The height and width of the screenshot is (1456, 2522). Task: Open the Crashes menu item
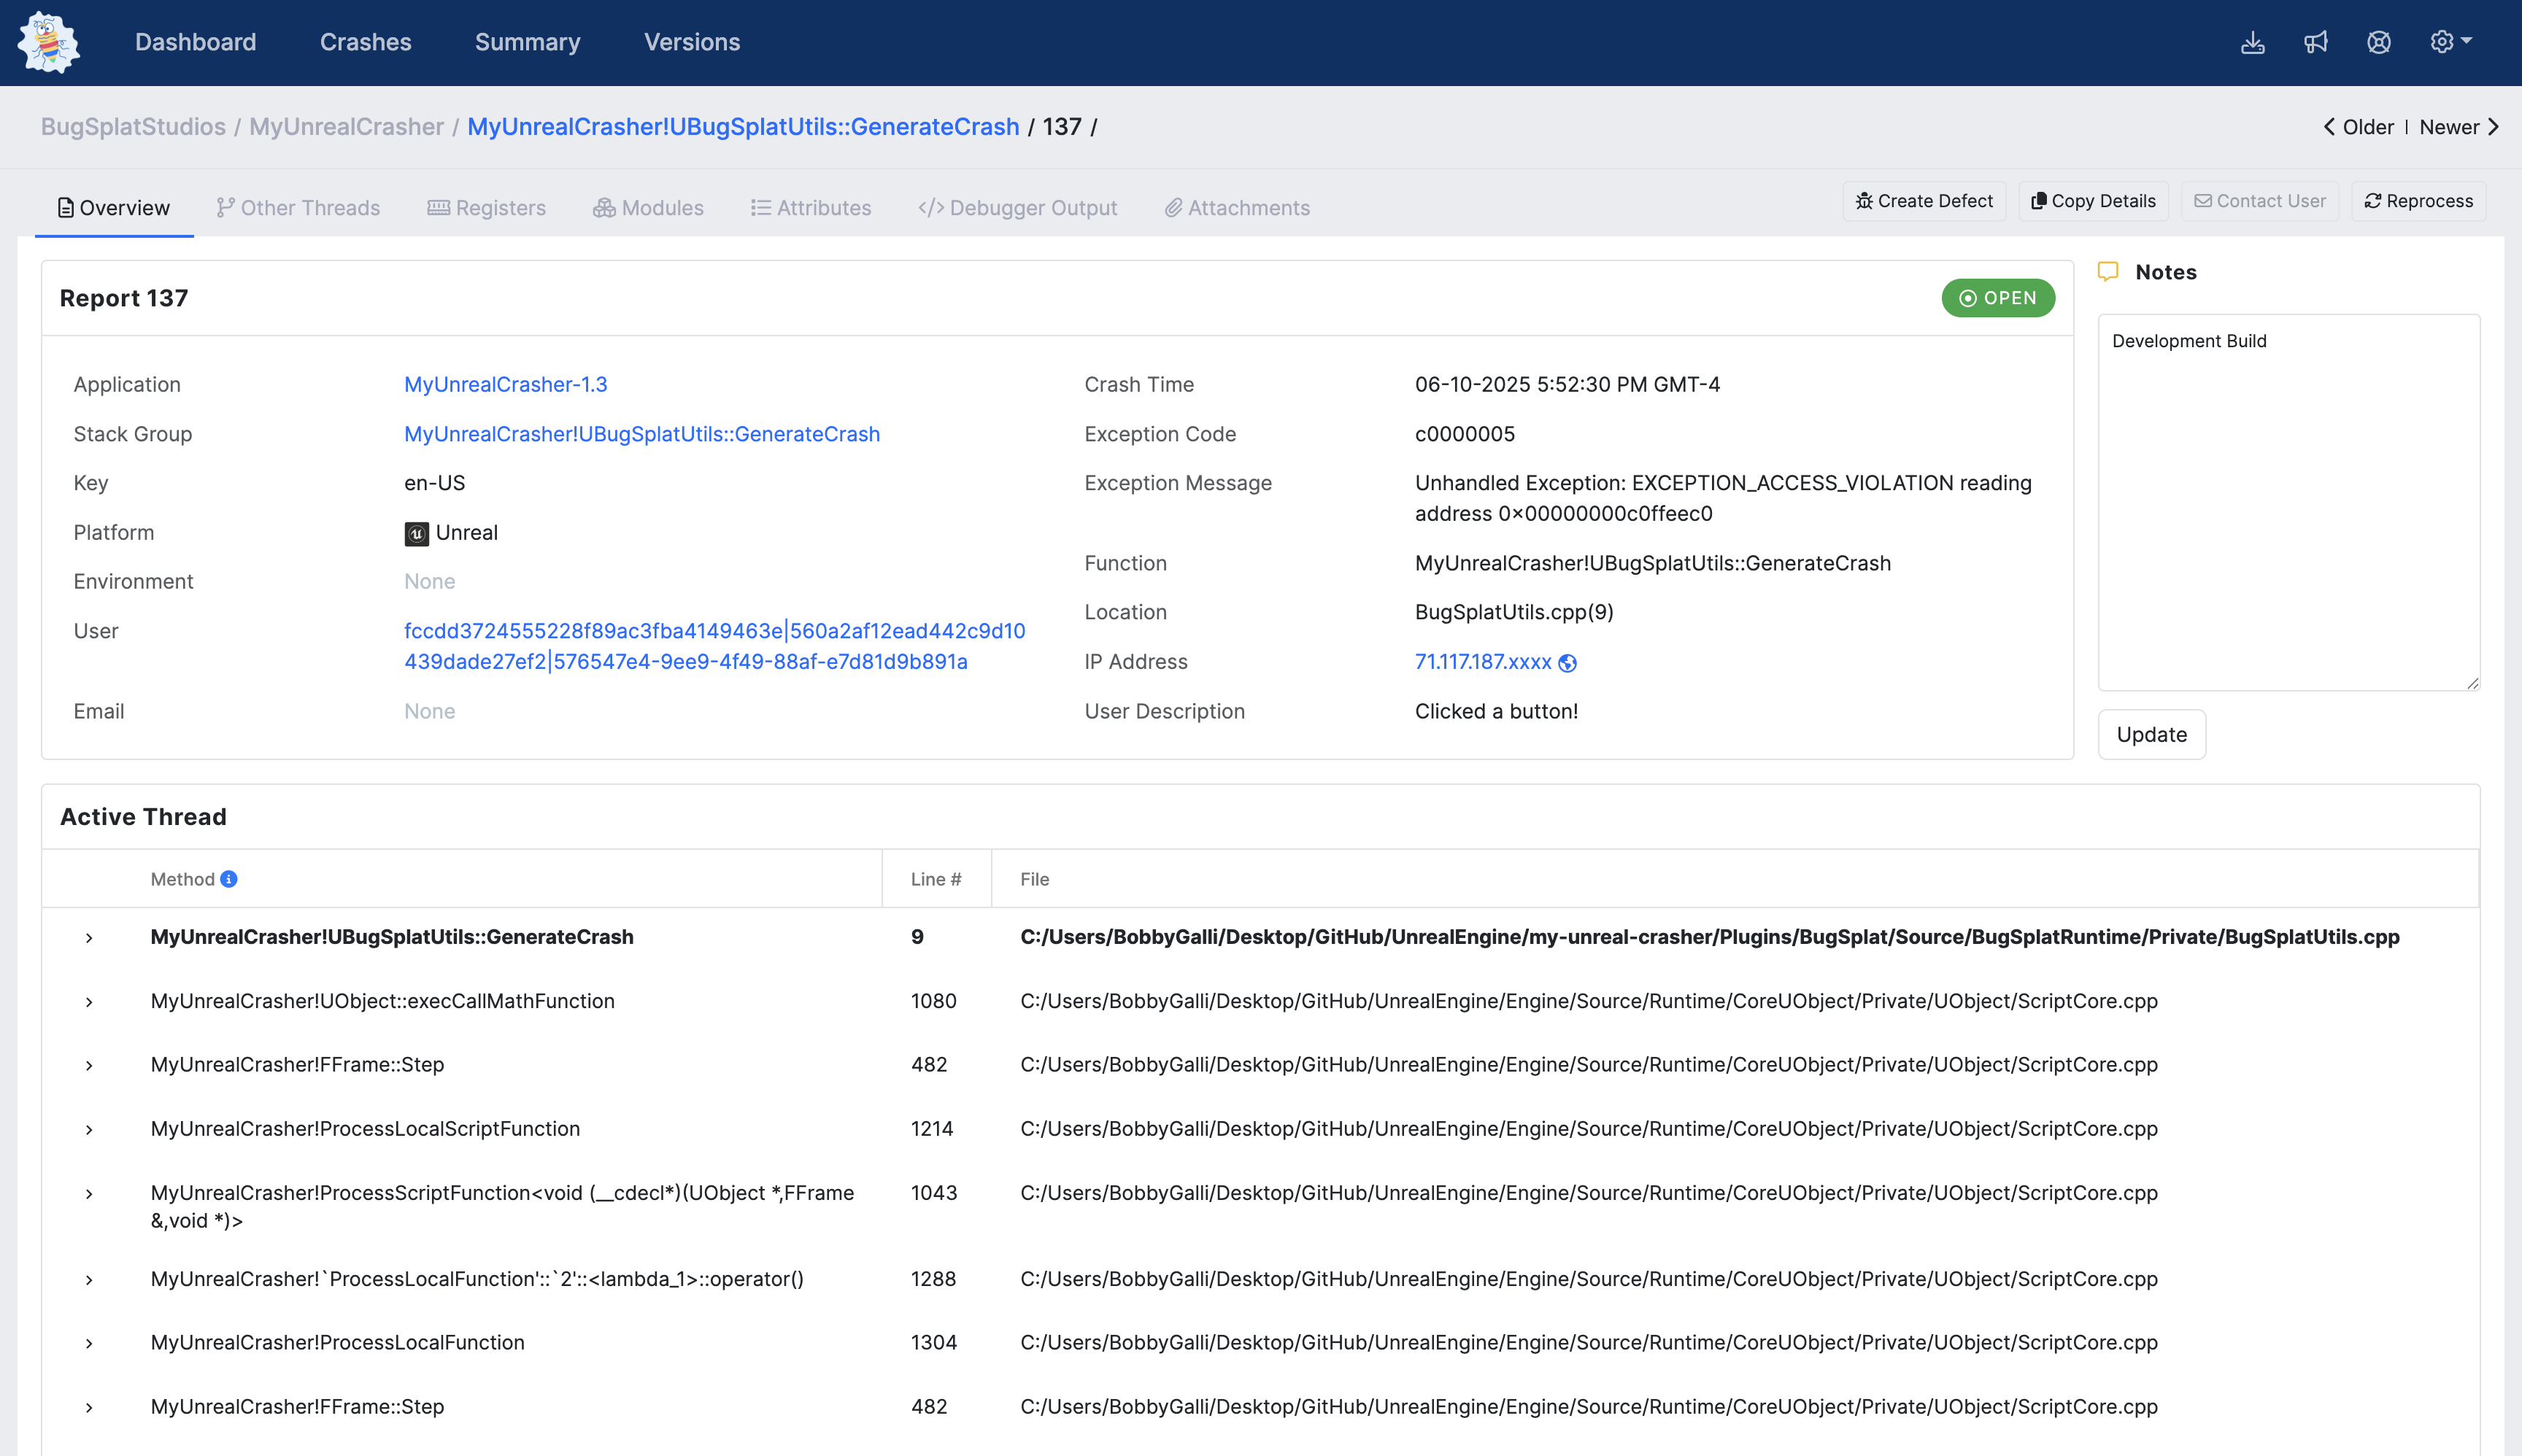click(365, 42)
